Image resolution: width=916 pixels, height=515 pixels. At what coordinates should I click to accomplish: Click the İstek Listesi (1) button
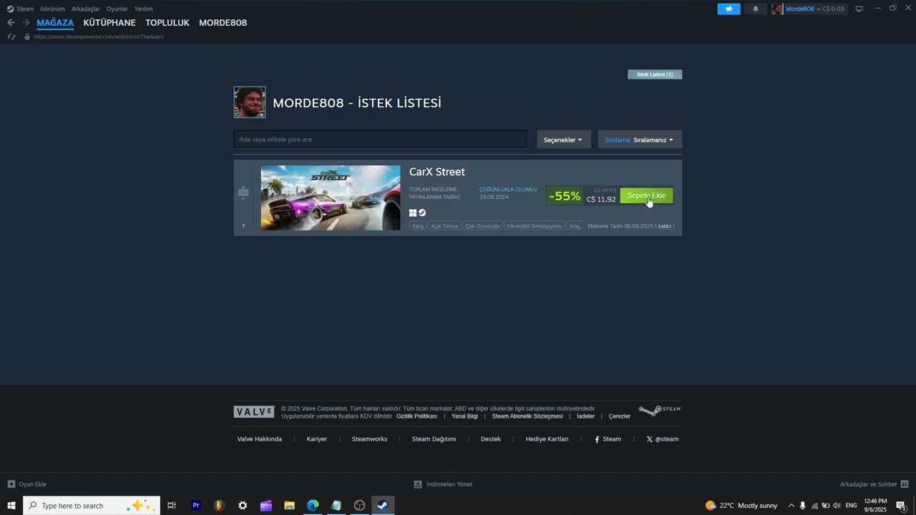click(x=655, y=74)
